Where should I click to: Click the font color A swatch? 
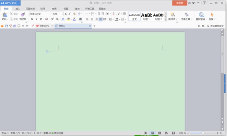click(74, 19)
